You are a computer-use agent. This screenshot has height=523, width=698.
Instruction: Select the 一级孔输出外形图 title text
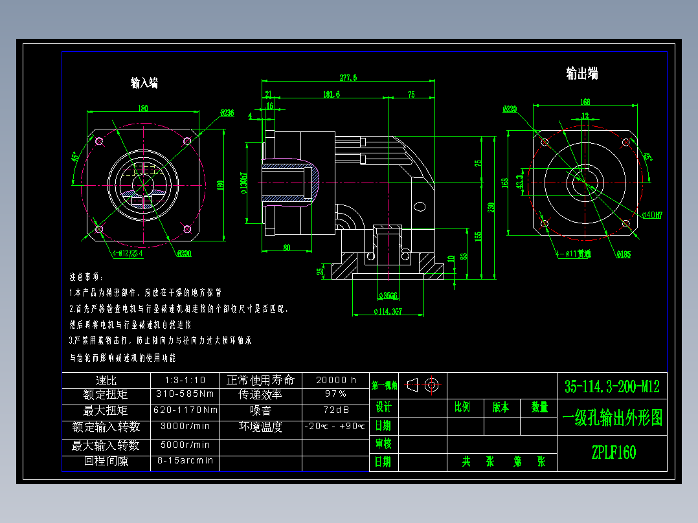612,417
